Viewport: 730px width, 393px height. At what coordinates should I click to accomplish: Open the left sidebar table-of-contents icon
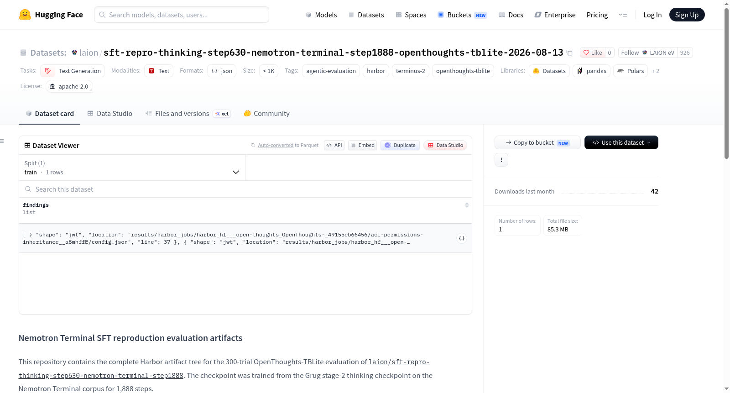tap(2, 141)
